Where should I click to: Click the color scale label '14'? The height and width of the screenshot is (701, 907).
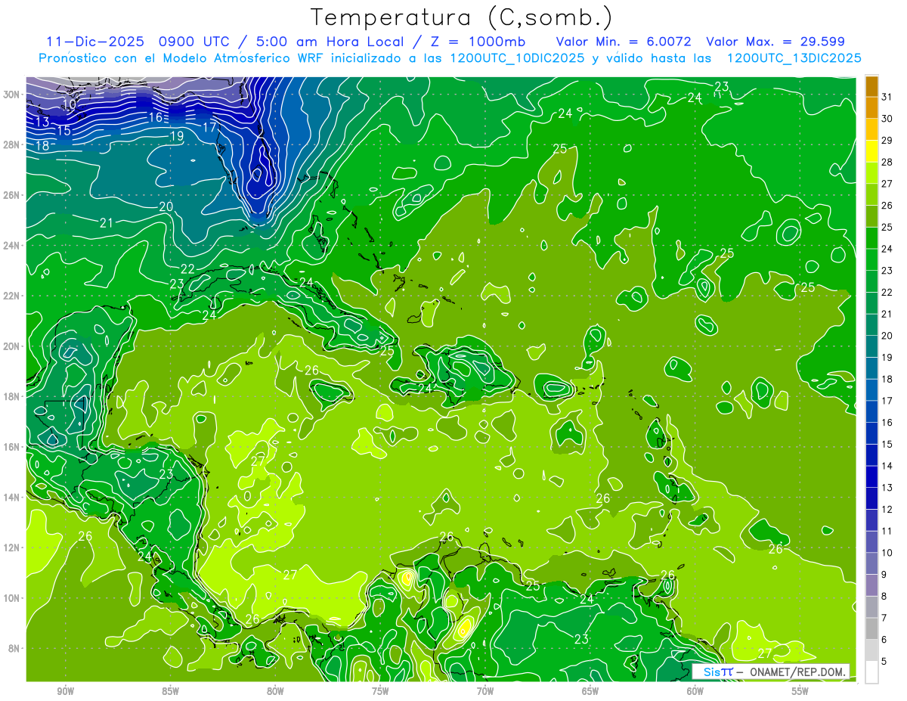coord(887,466)
